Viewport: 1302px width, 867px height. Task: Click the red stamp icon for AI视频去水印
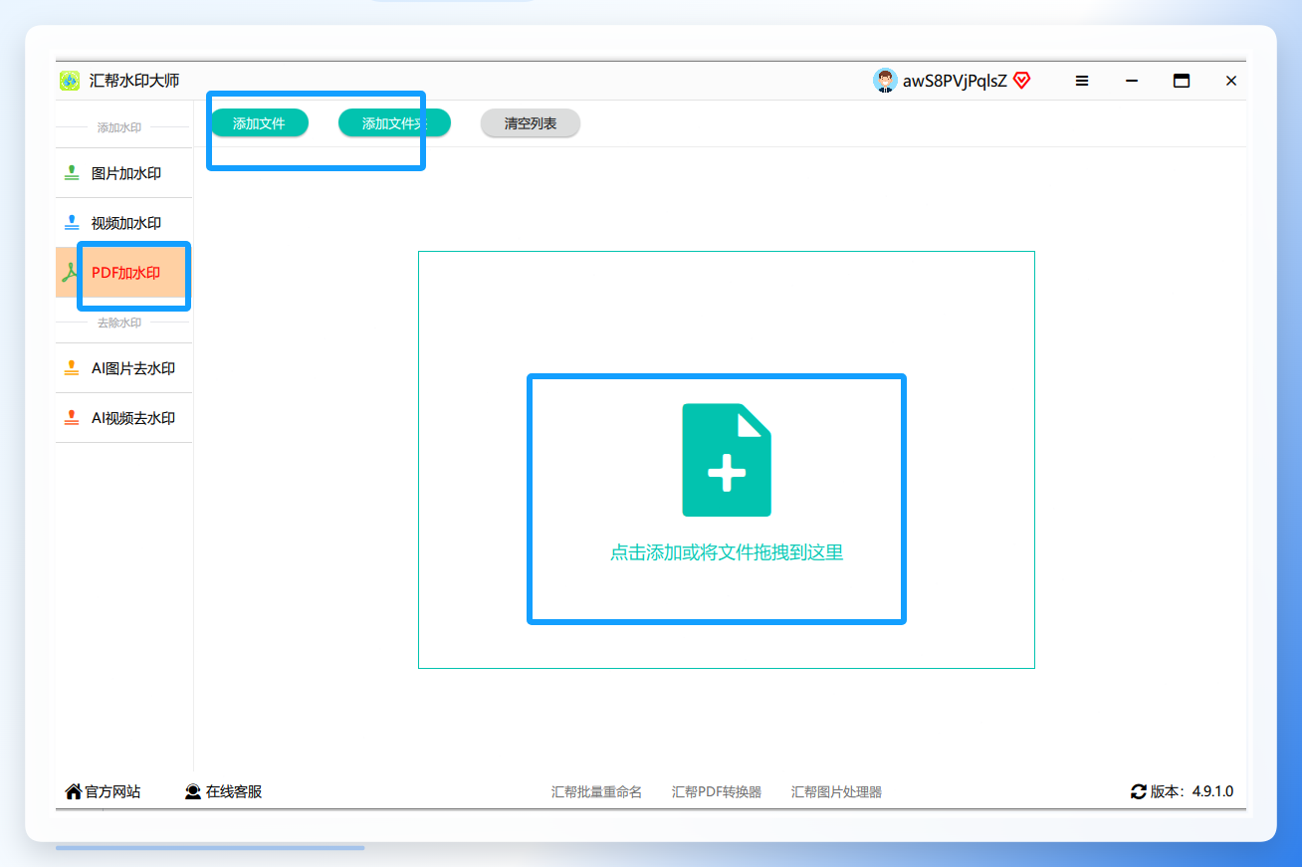tap(72, 418)
